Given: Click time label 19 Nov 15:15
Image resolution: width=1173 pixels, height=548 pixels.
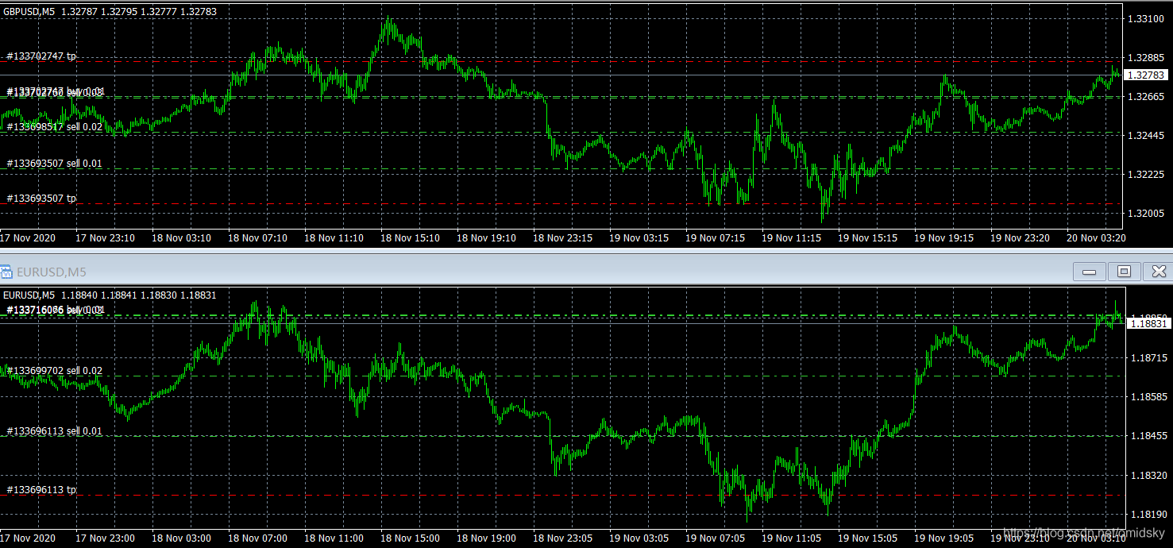Looking at the screenshot, I should (x=867, y=237).
